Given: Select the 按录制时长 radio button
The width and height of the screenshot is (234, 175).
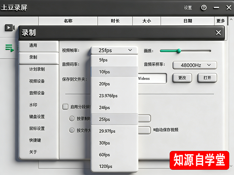Looking at the screenshot, I should click(72, 118).
